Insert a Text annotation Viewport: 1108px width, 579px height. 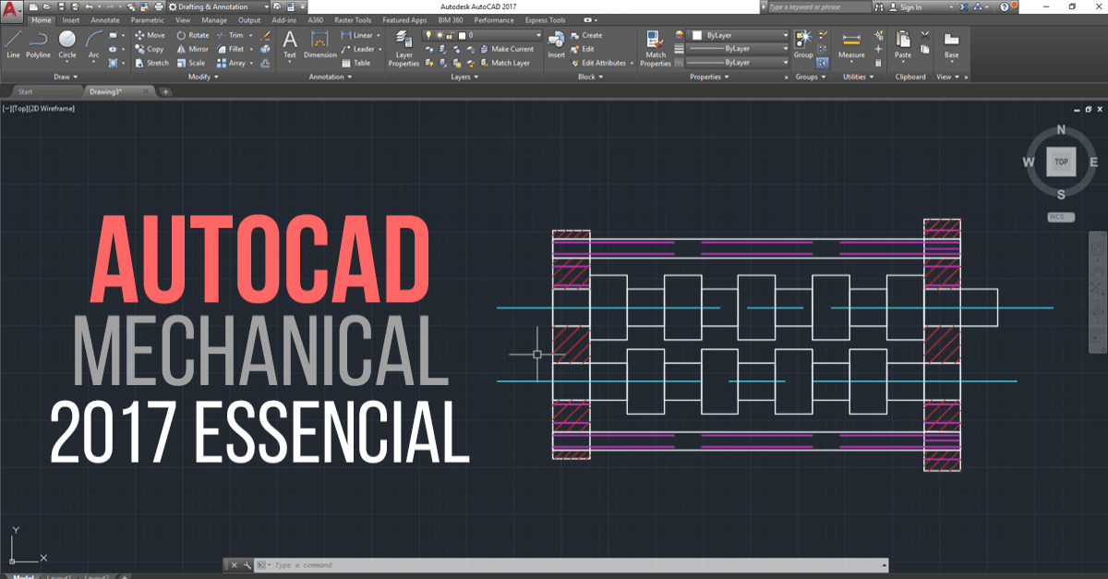tap(289, 44)
